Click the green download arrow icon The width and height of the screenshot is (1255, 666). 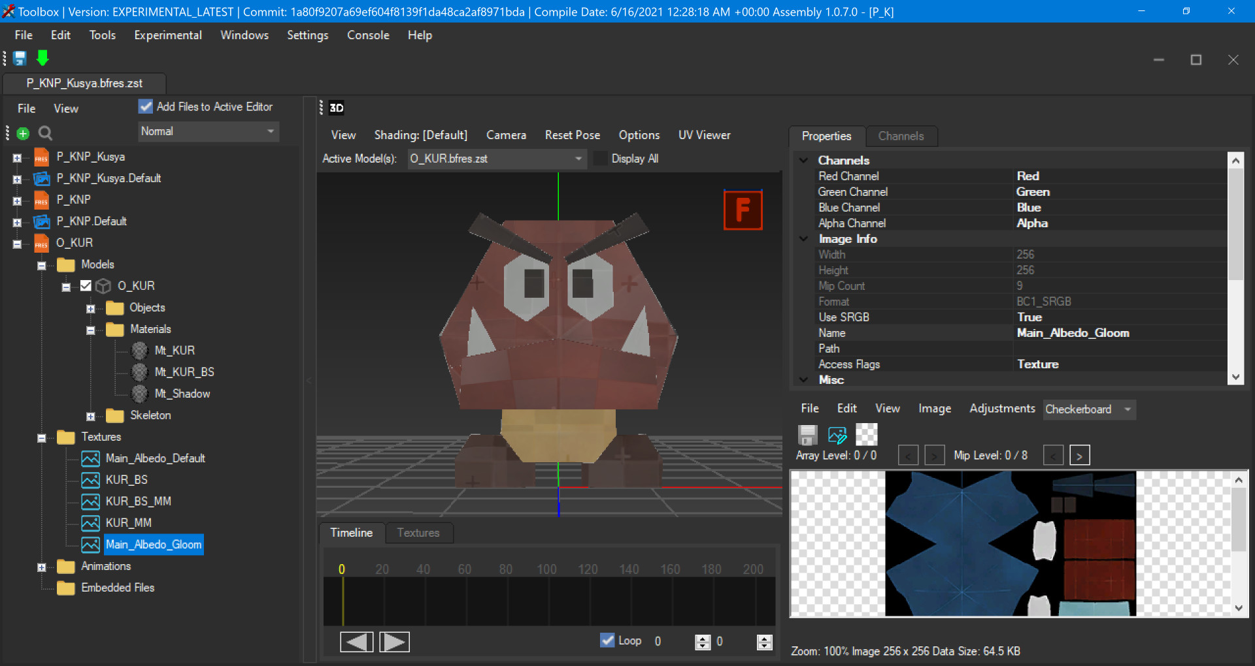[x=42, y=58]
